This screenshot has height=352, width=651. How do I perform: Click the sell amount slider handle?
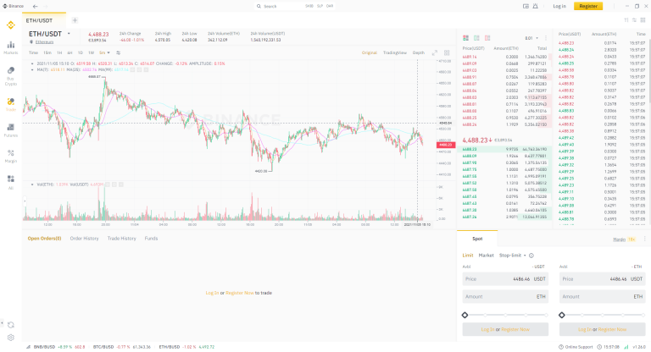562,315
